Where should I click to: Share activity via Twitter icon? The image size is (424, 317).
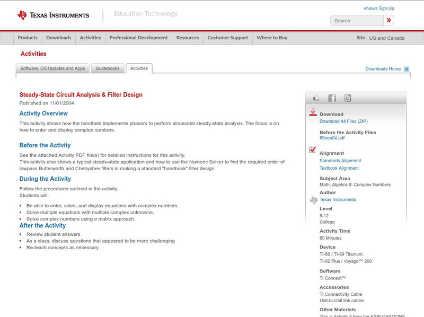(348, 98)
